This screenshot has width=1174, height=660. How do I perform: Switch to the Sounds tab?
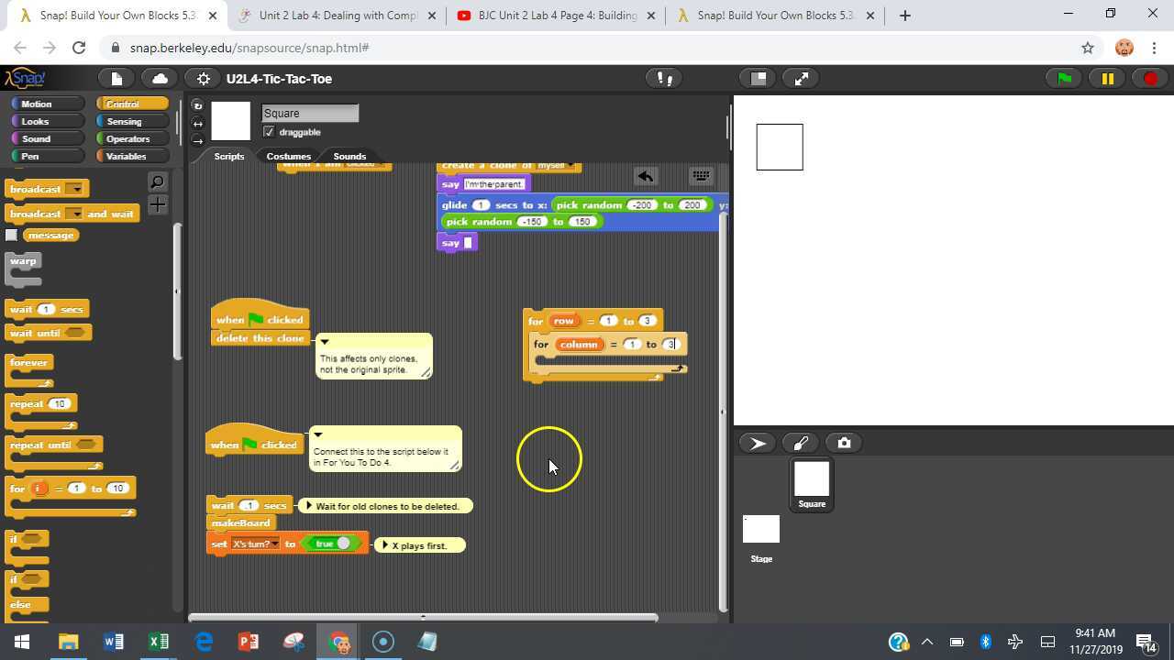point(349,156)
